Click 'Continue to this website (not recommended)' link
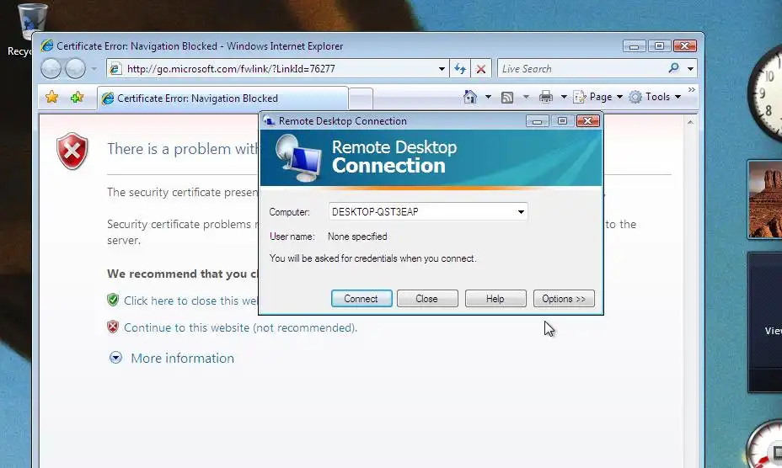782x468 pixels. click(240, 327)
